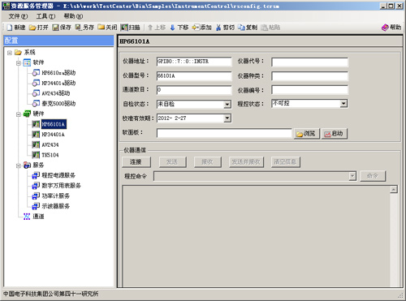The image size is (406, 301).
Task: Click the 打开 (Open) toolbar icon
Action: click(32, 28)
